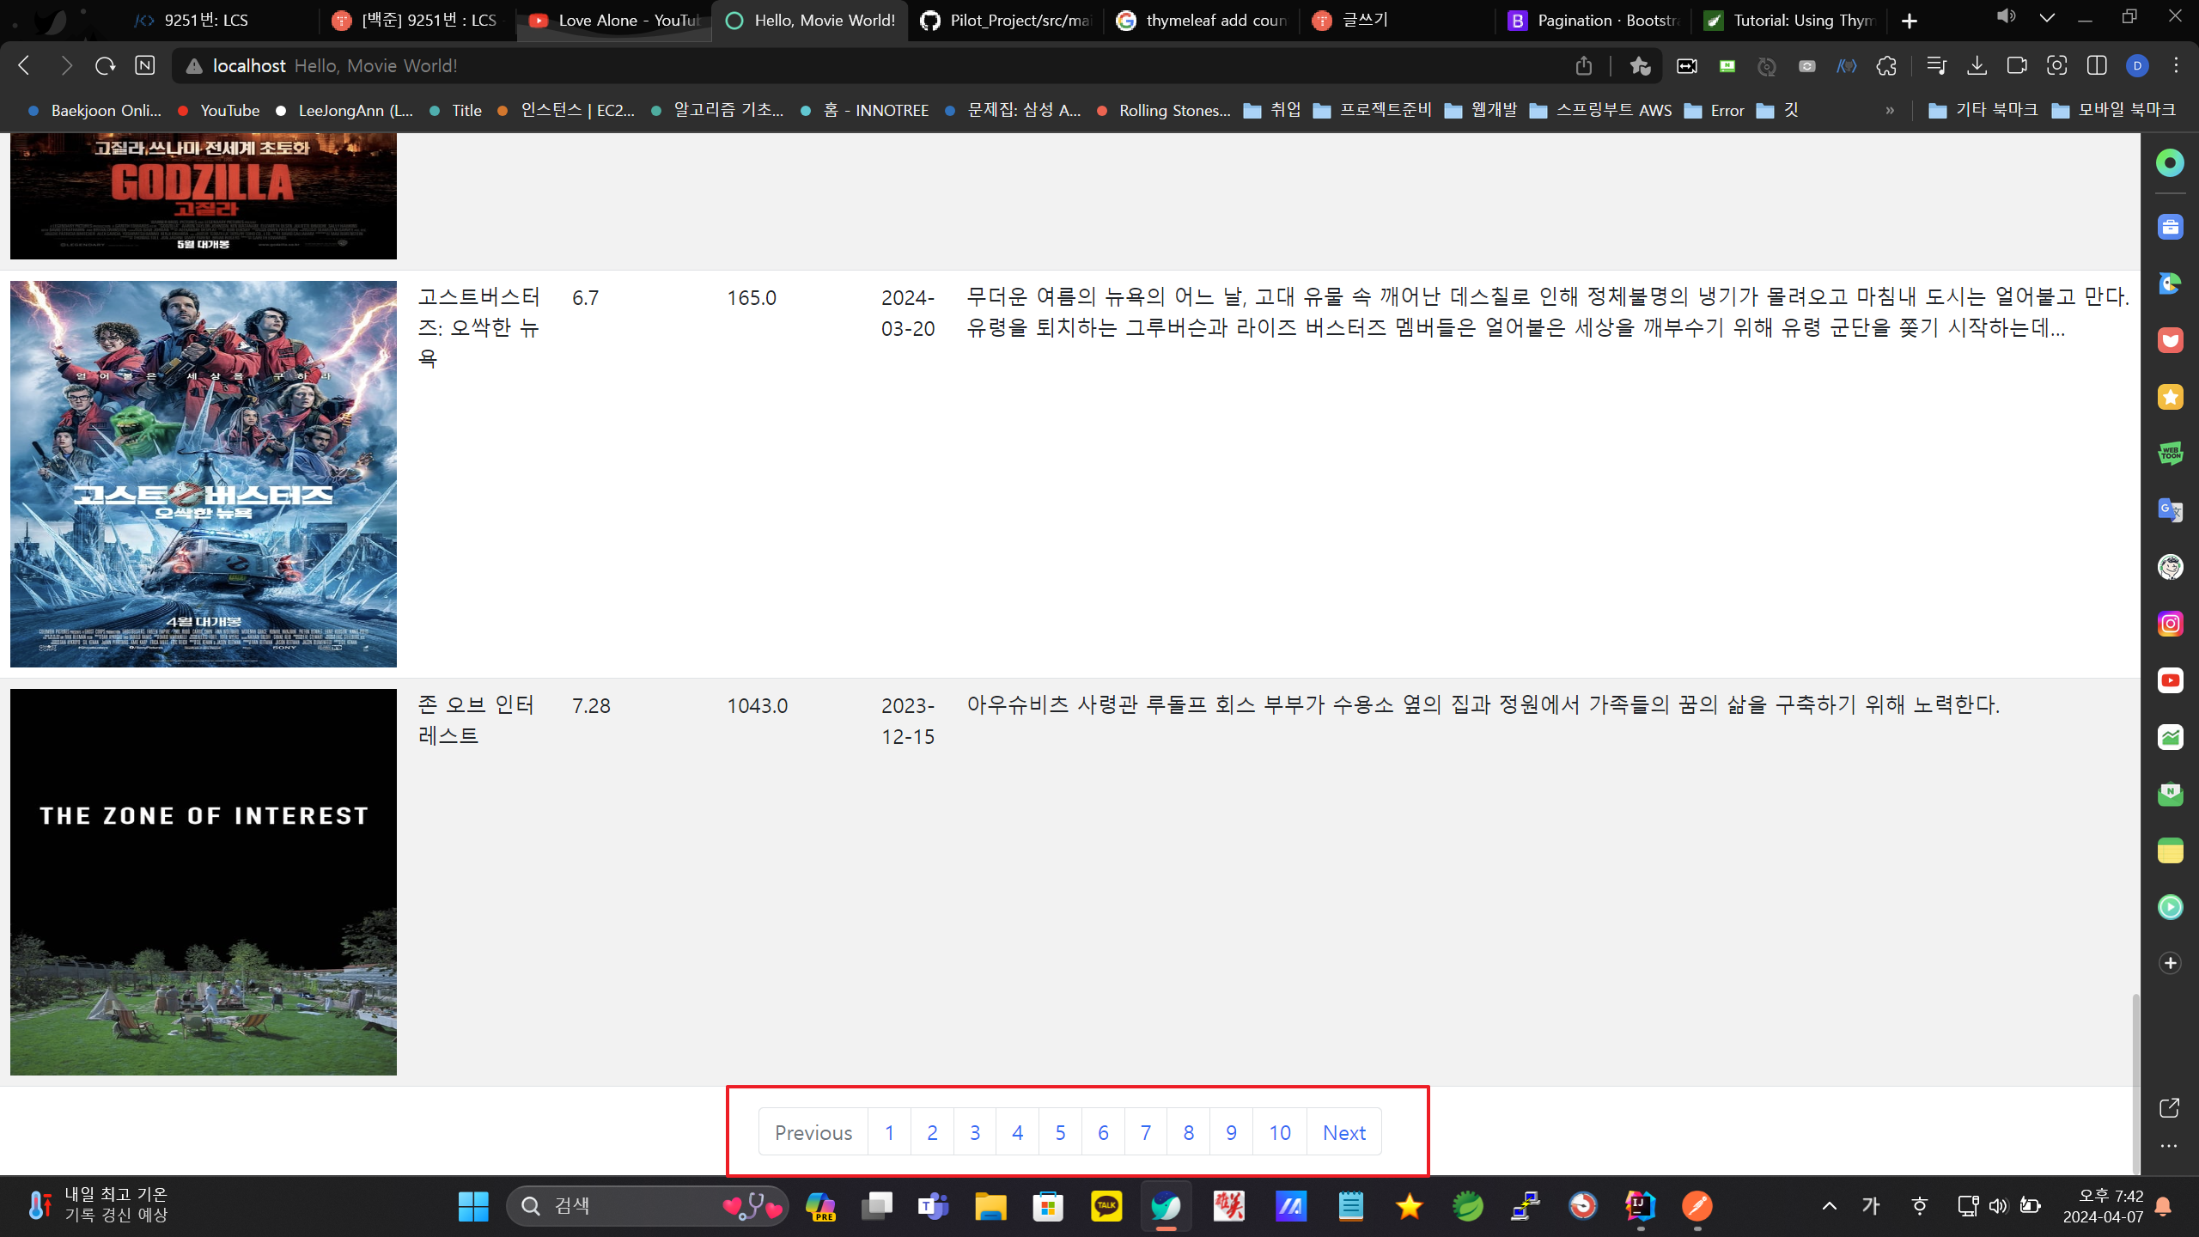Image resolution: width=2199 pixels, height=1237 pixels.
Task: Open the Baekjoon Online bookmark
Action: pos(94,110)
